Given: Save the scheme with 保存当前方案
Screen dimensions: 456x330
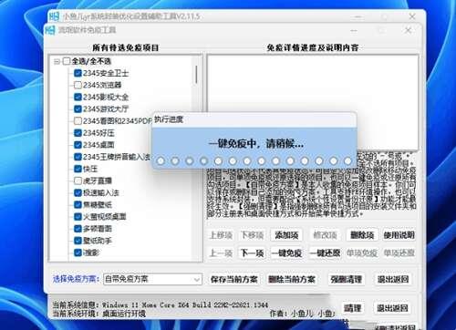Looking at the screenshot, I should 234,279.
